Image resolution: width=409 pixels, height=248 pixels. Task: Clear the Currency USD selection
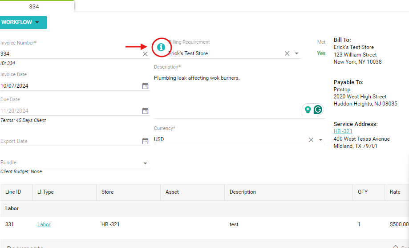[311, 139]
